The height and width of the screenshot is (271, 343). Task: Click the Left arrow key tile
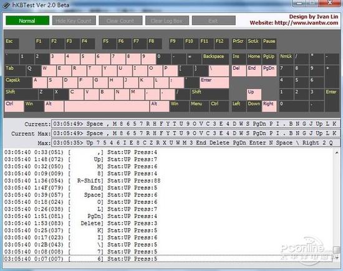239,106
